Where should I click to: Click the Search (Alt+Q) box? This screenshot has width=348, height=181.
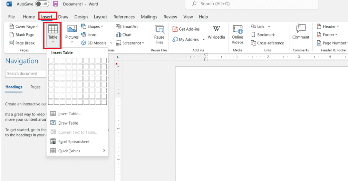(x=252, y=4)
